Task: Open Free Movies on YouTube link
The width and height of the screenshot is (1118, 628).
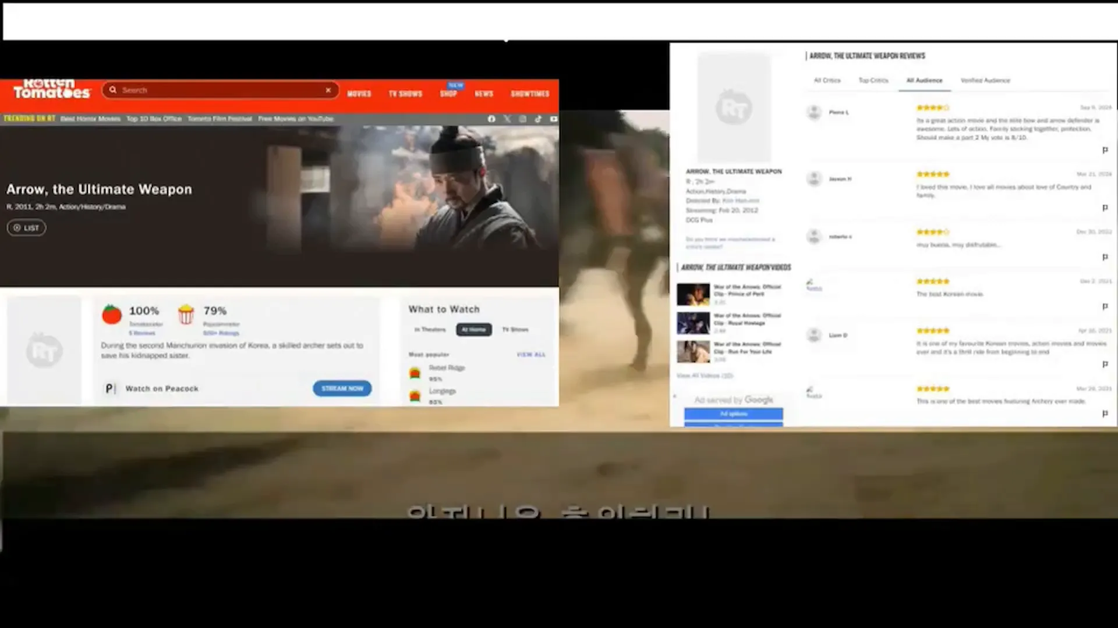Action: 296,119
